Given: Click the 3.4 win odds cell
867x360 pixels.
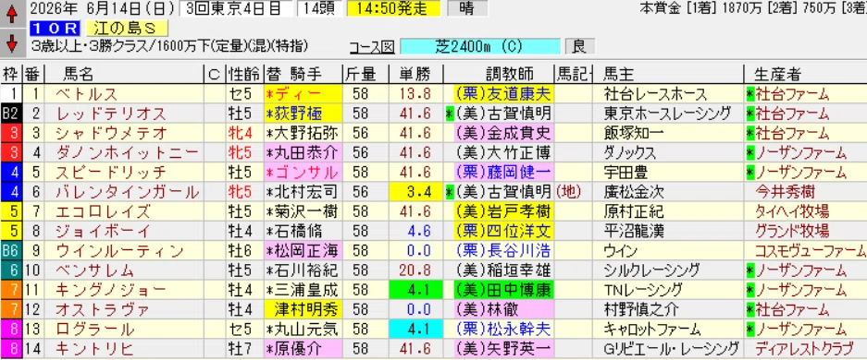Looking at the screenshot, I should coord(415,192).
